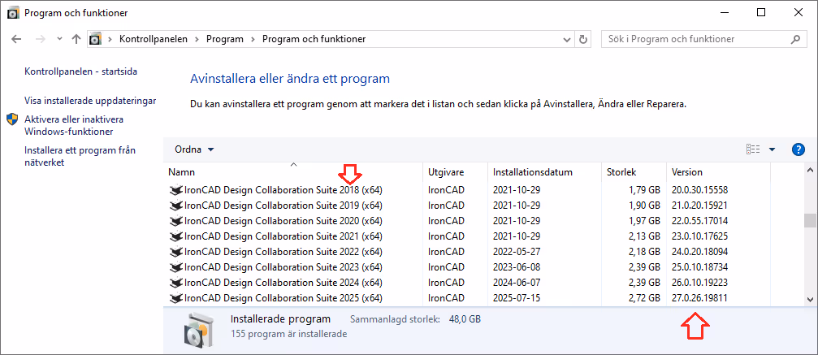The image size is (818, 355).
Task: Click the vertical scrollbar thumb
Action: click(x=810, y=221)
